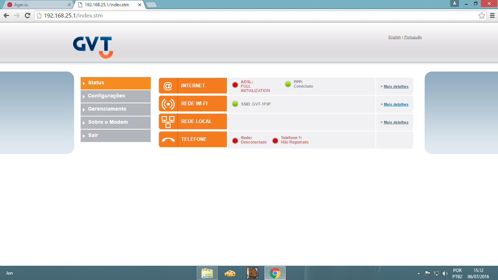Click the REDE WI-FI section label
The width and height of the screenshot is (498, 280).
(x=194, y=104)
